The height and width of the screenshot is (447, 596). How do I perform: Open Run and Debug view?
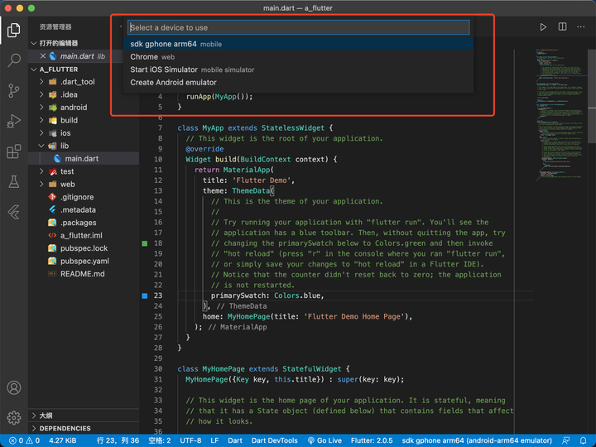[14, 121]
